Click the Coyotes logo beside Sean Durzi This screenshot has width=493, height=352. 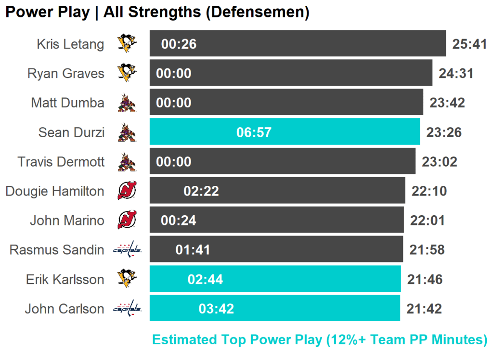point(127,132)
